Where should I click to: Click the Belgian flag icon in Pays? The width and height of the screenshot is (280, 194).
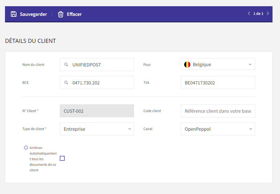point(187,64)
